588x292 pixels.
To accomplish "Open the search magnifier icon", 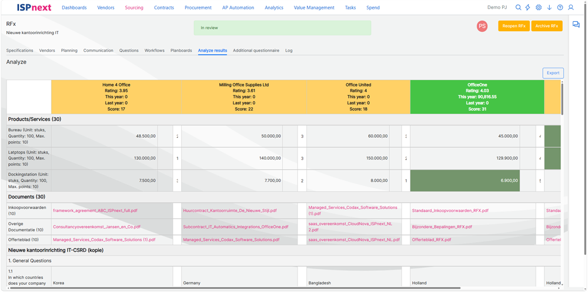I will pyautogui.click(x=518, y=8).
